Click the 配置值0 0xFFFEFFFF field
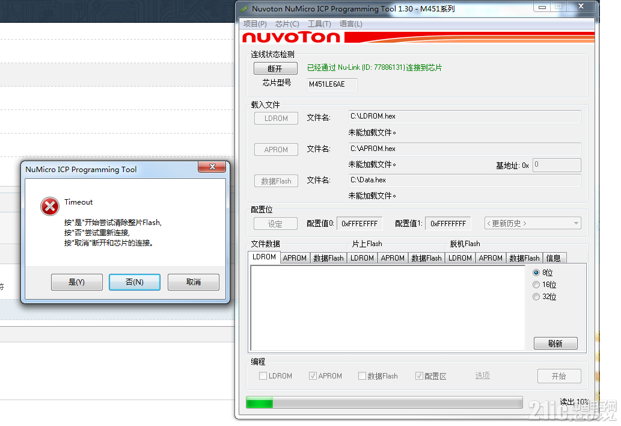This screenshot has height=426, width=621. (x=359, y=223)
